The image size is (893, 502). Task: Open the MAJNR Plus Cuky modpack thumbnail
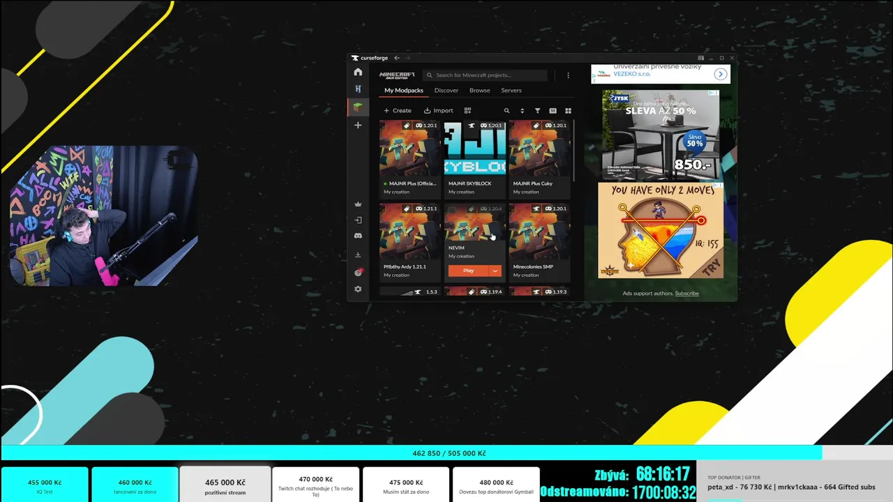(539, 149)
